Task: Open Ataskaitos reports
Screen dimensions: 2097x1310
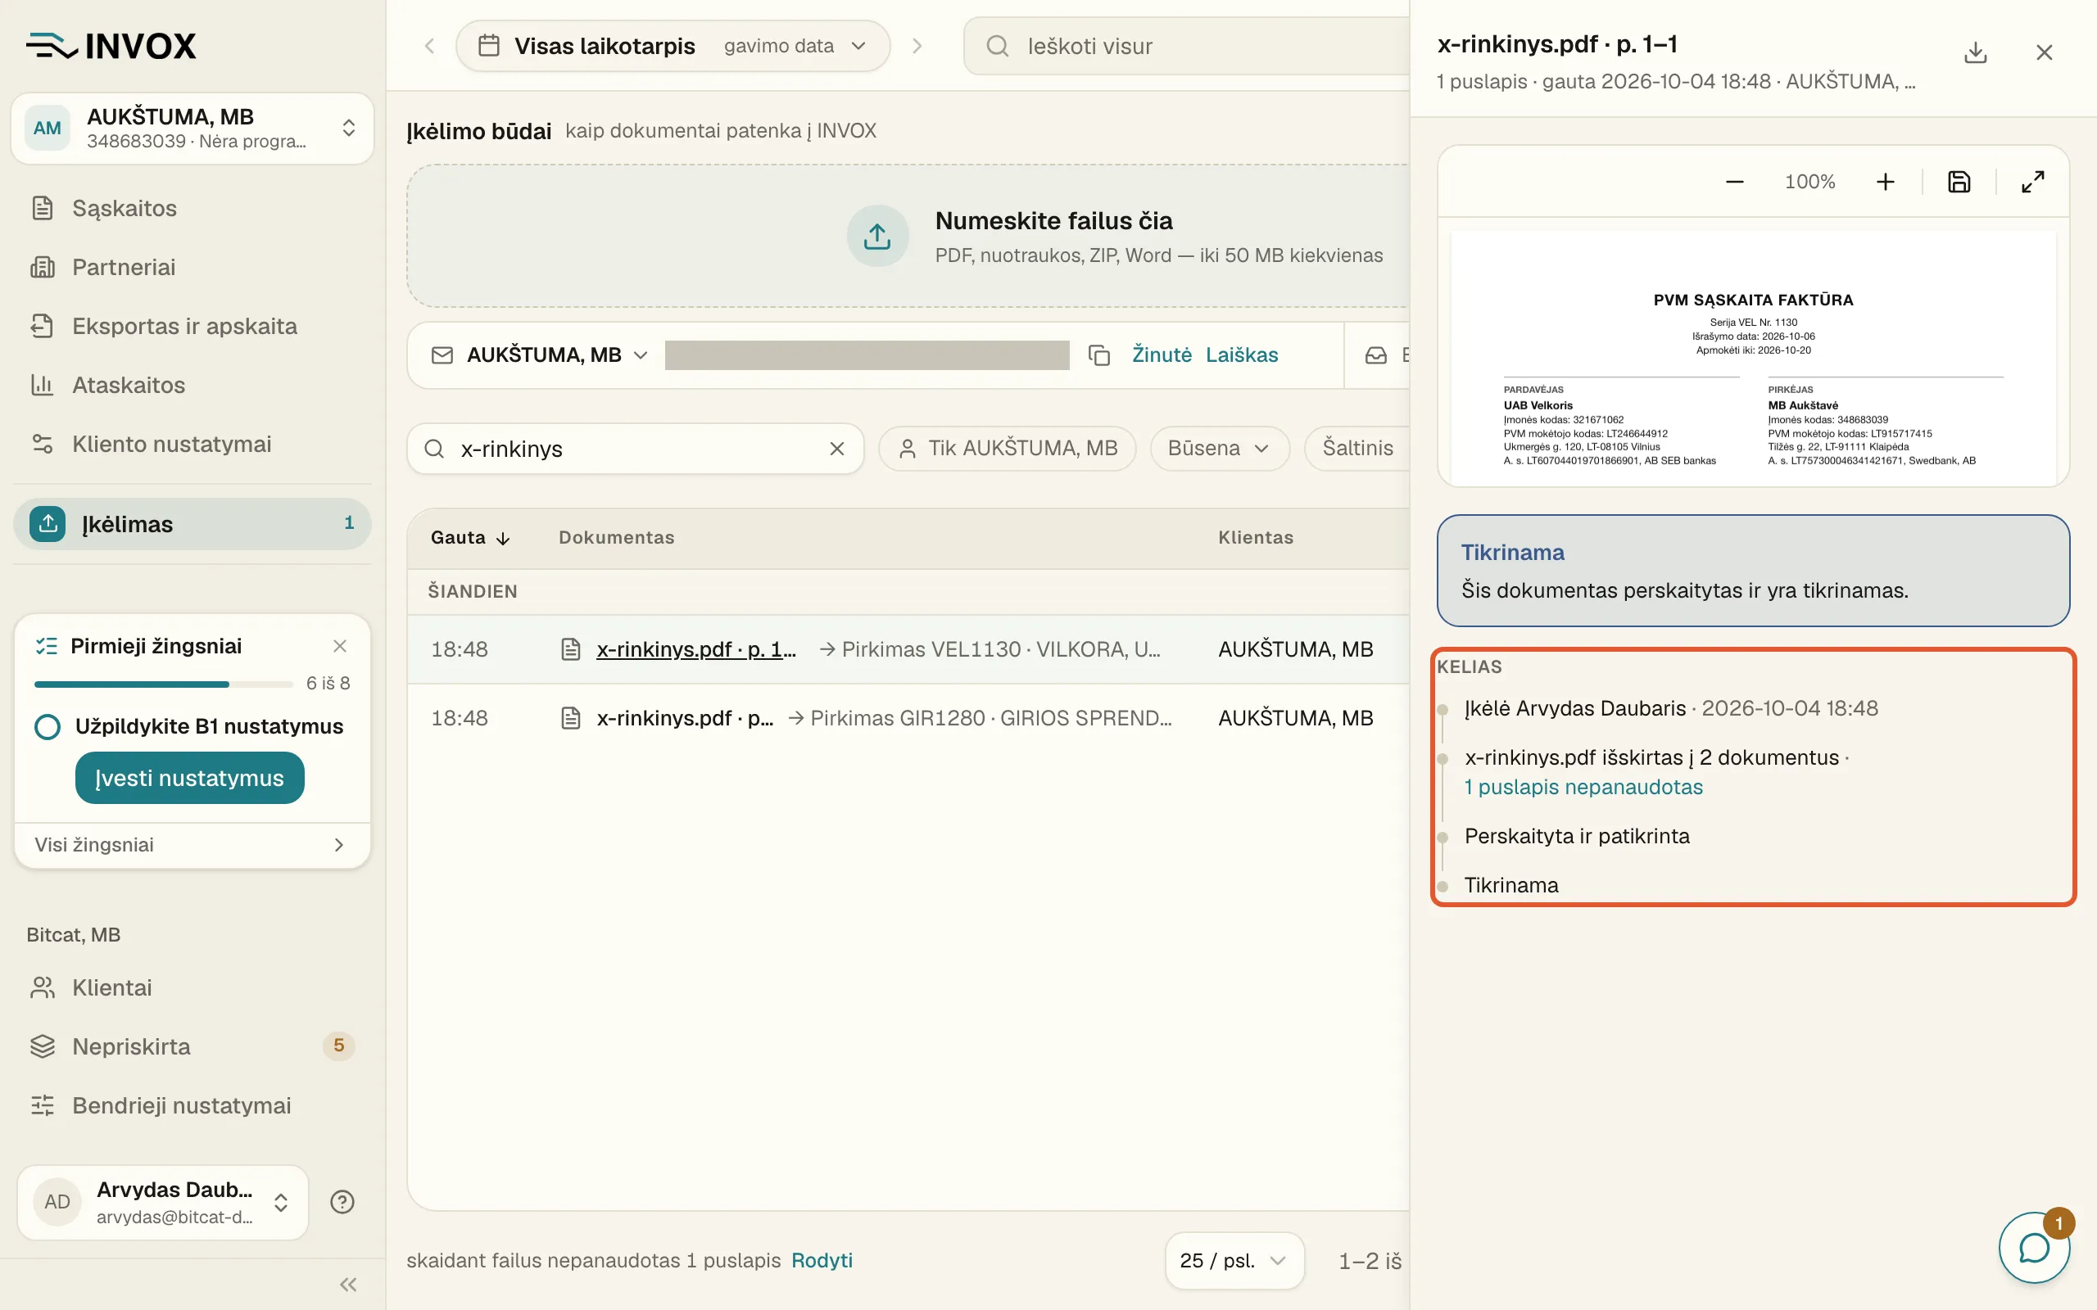Action: [x=192, y=385]
